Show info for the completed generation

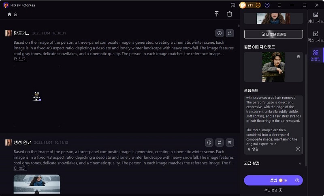(209, 143)
